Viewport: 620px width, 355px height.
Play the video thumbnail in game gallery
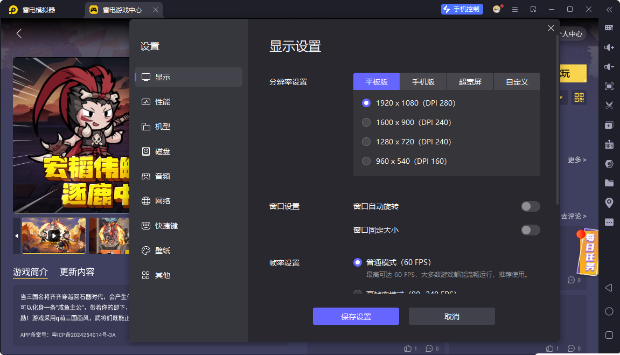point(54,235)
